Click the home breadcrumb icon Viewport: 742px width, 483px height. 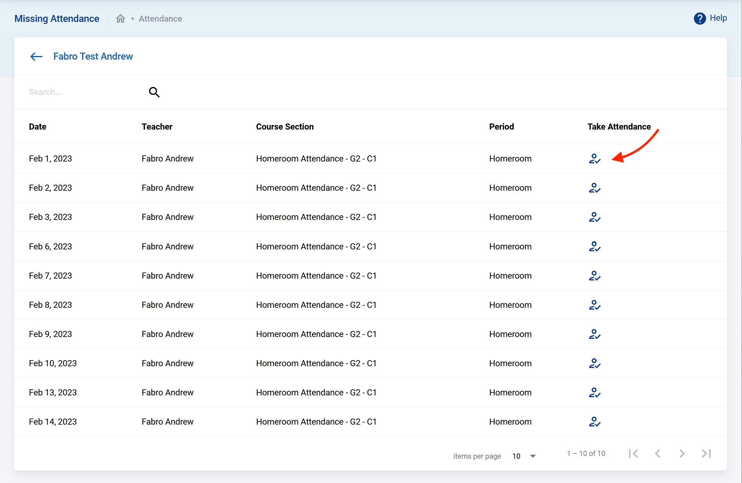[x=120, y=19]
